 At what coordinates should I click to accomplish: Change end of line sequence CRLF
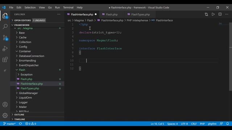point(194,124)
